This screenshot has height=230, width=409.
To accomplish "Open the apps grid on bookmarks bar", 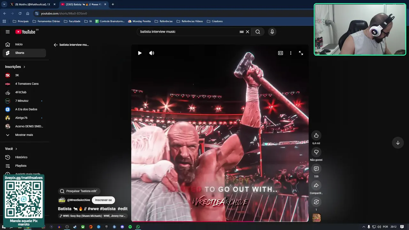I will pos(4,21).
